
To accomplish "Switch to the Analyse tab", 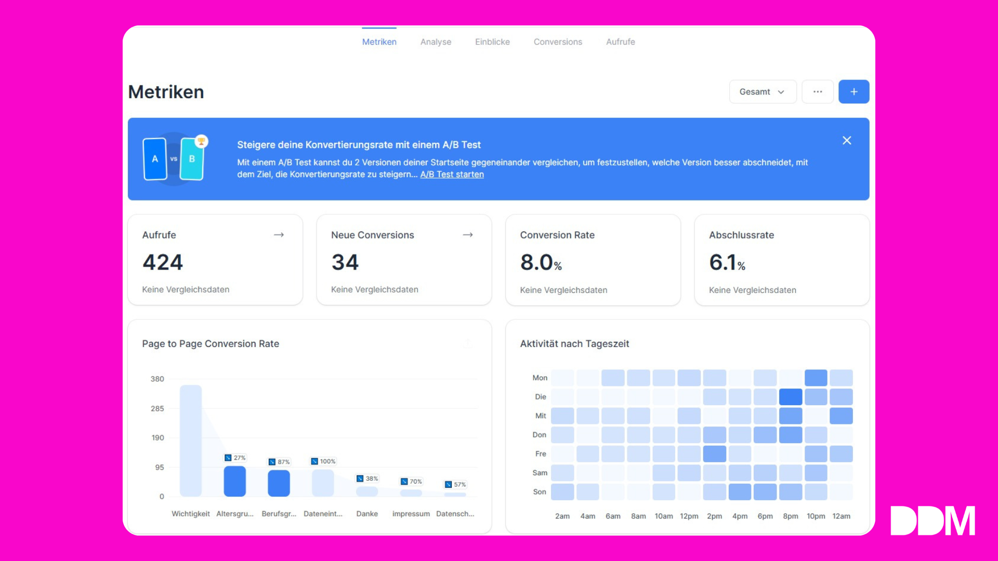I will (x=436, y=42).
